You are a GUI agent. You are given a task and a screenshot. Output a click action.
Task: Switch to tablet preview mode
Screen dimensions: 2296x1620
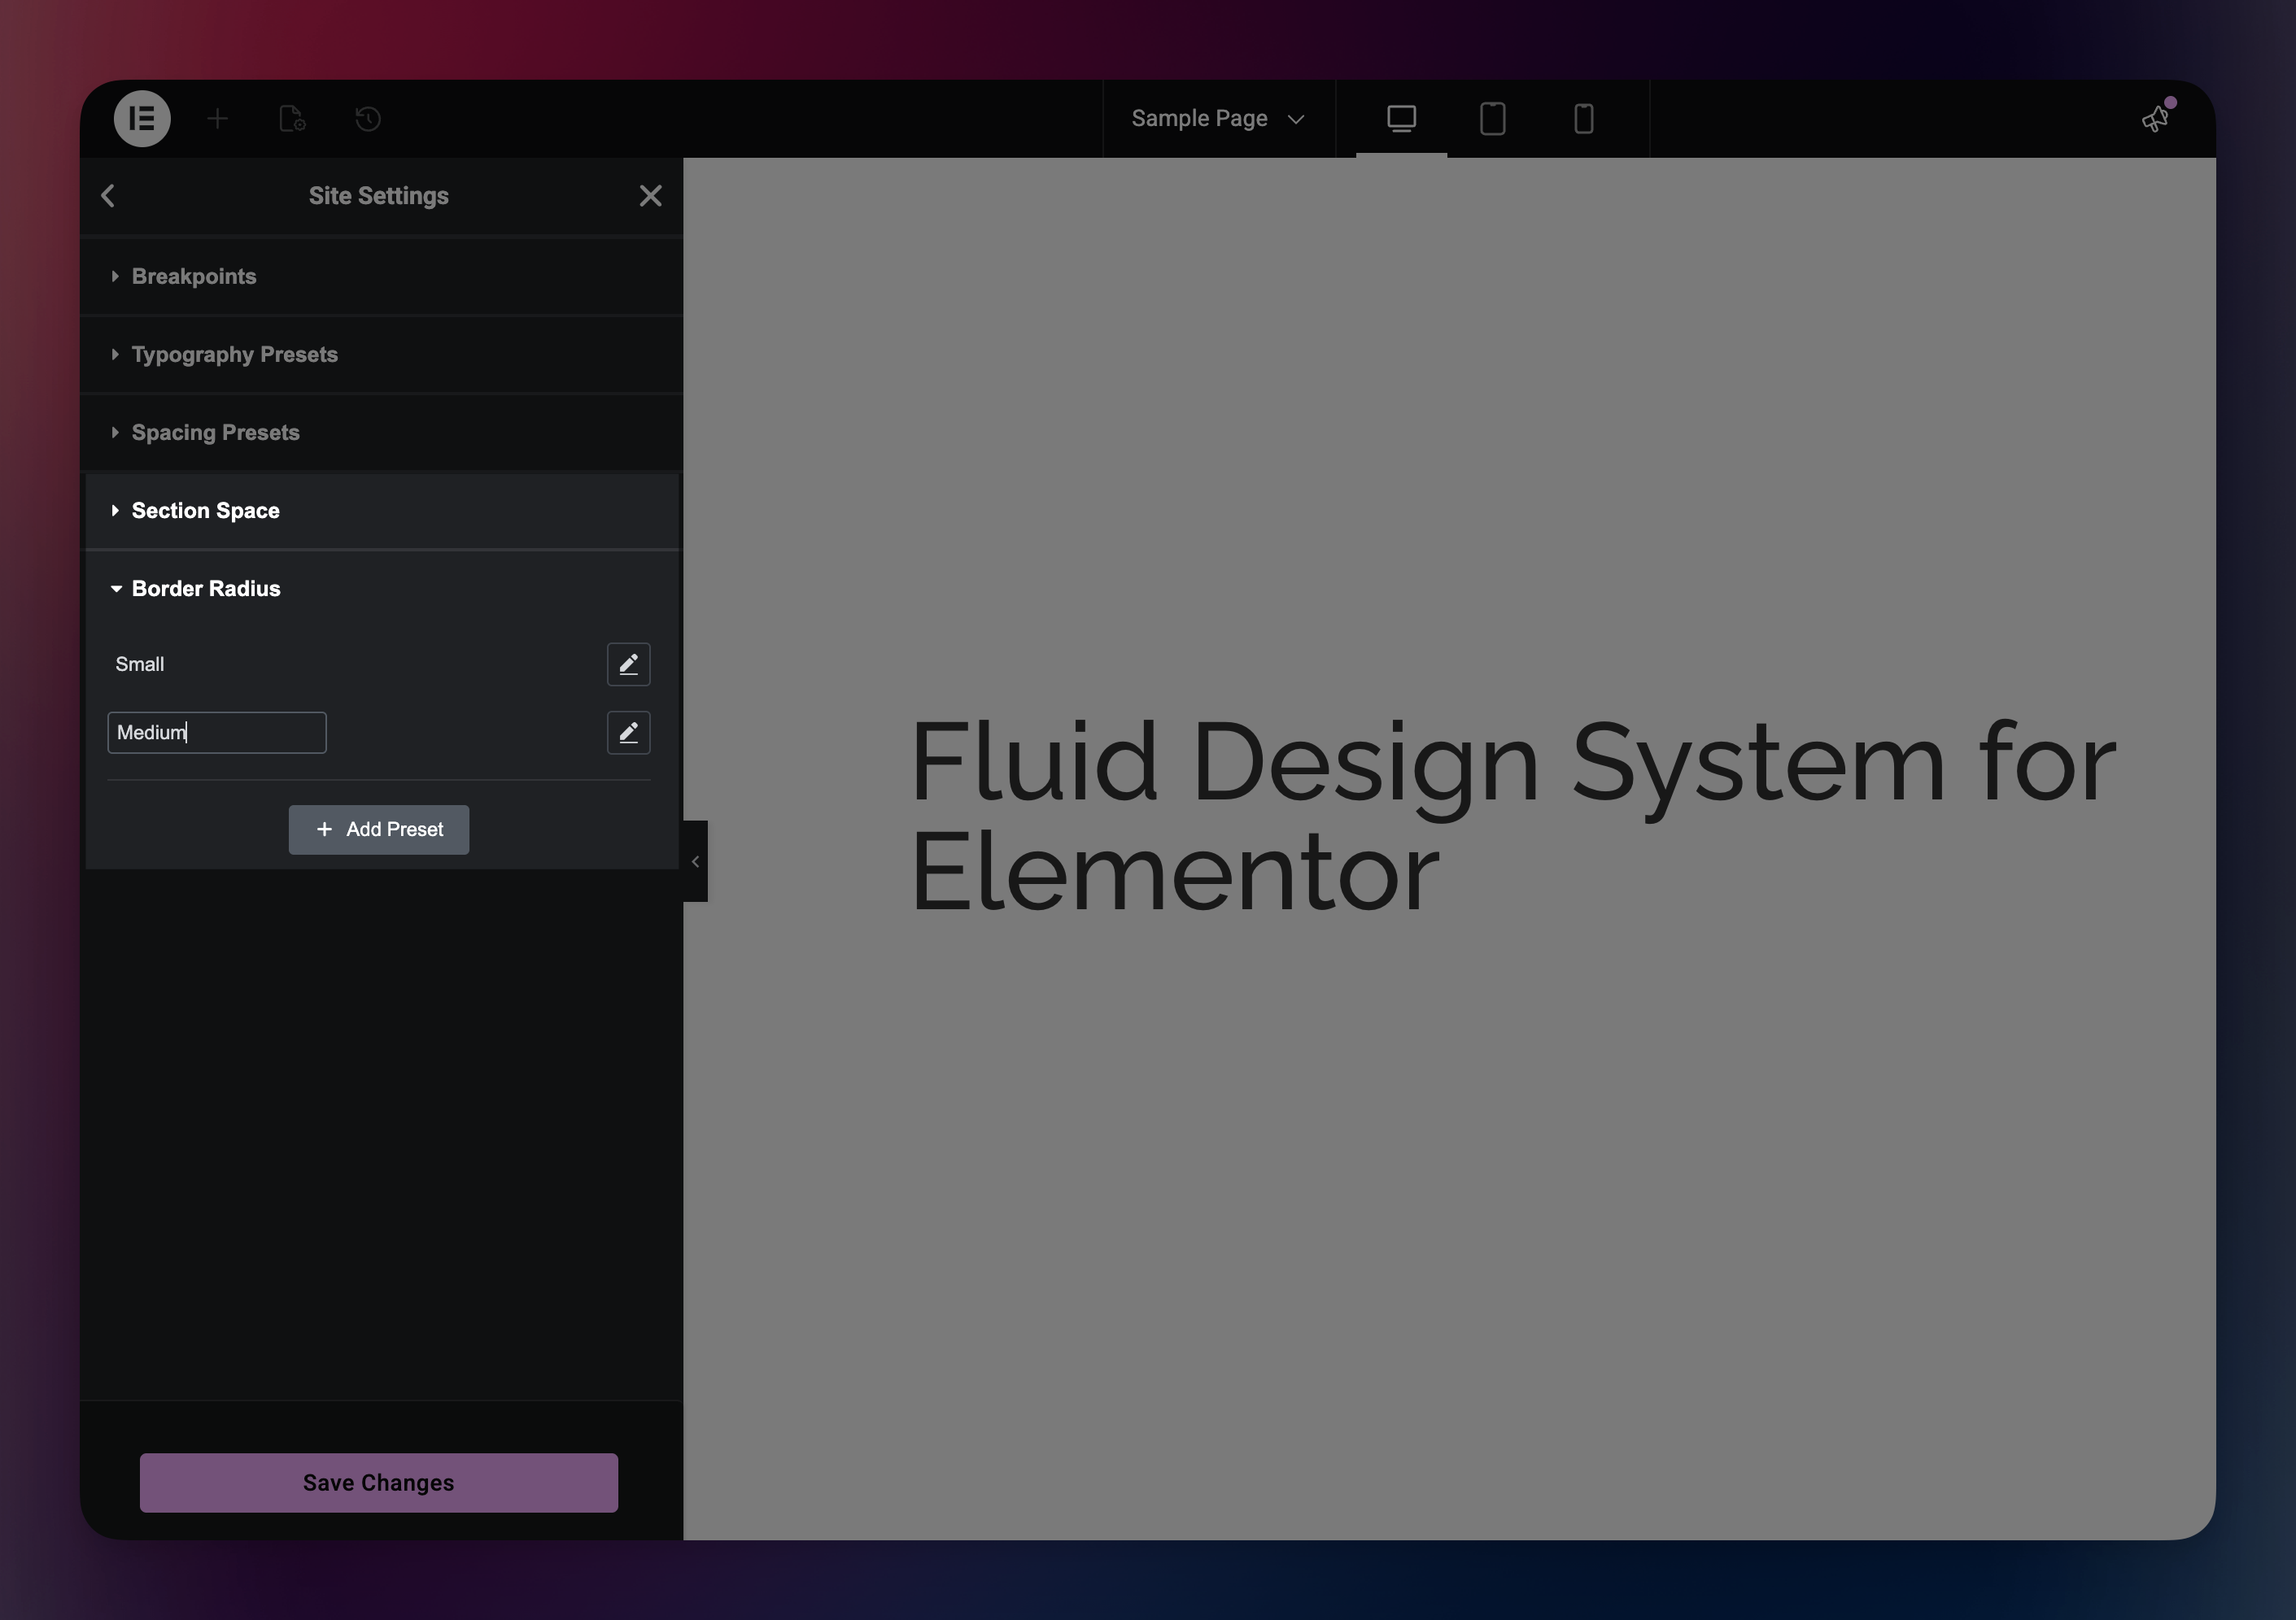(x=1492, y=119)
